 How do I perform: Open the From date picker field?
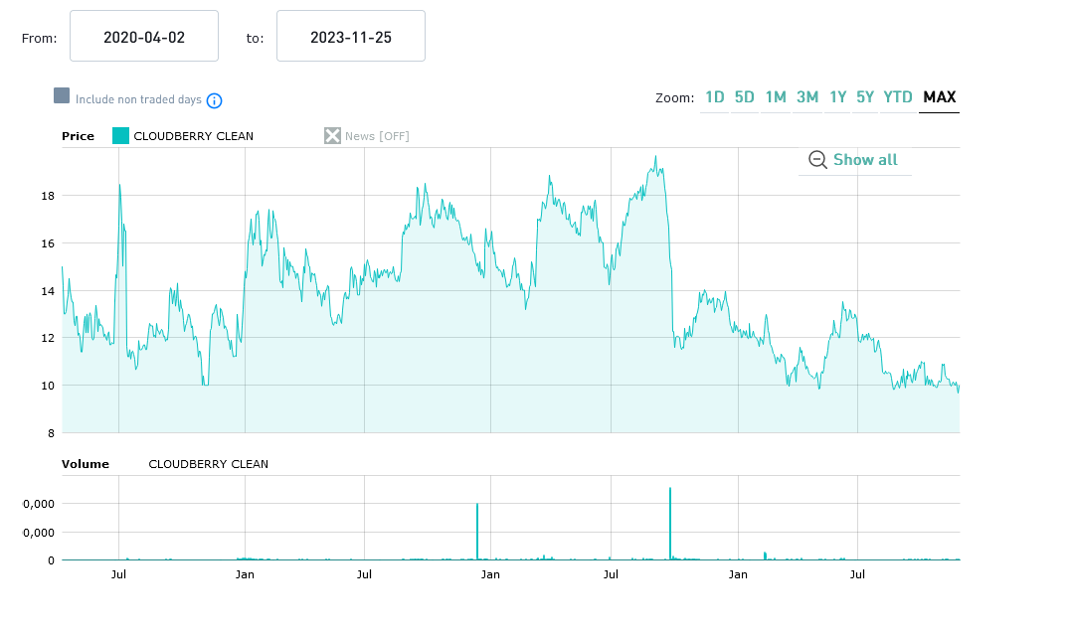point(144,37)
